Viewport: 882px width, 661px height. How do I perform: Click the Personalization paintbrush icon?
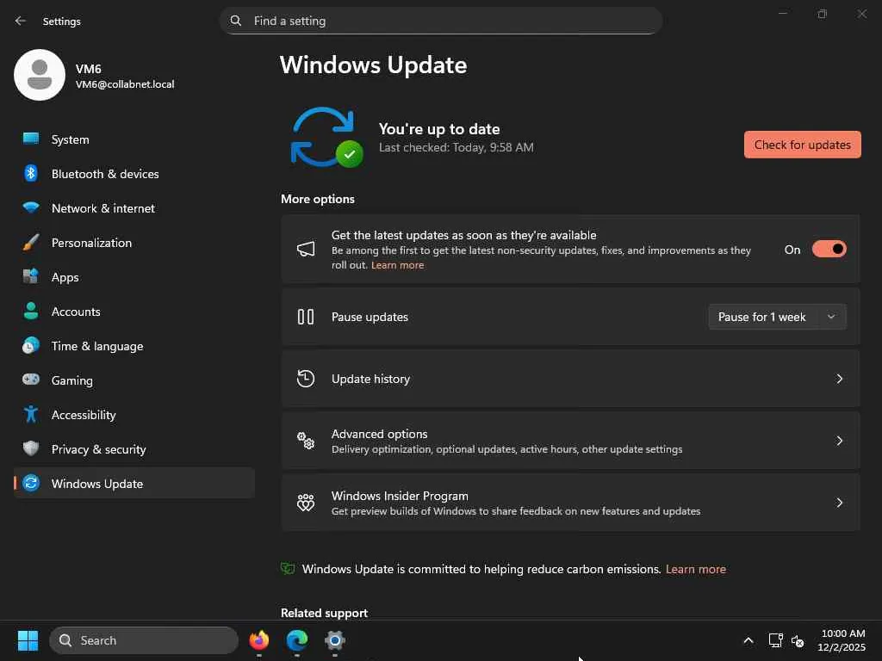click(x=31, y=243)
